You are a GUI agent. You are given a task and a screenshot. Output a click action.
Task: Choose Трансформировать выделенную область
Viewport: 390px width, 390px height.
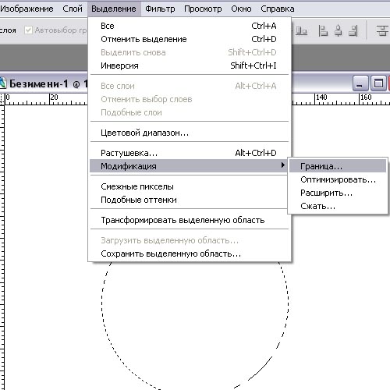190,220
